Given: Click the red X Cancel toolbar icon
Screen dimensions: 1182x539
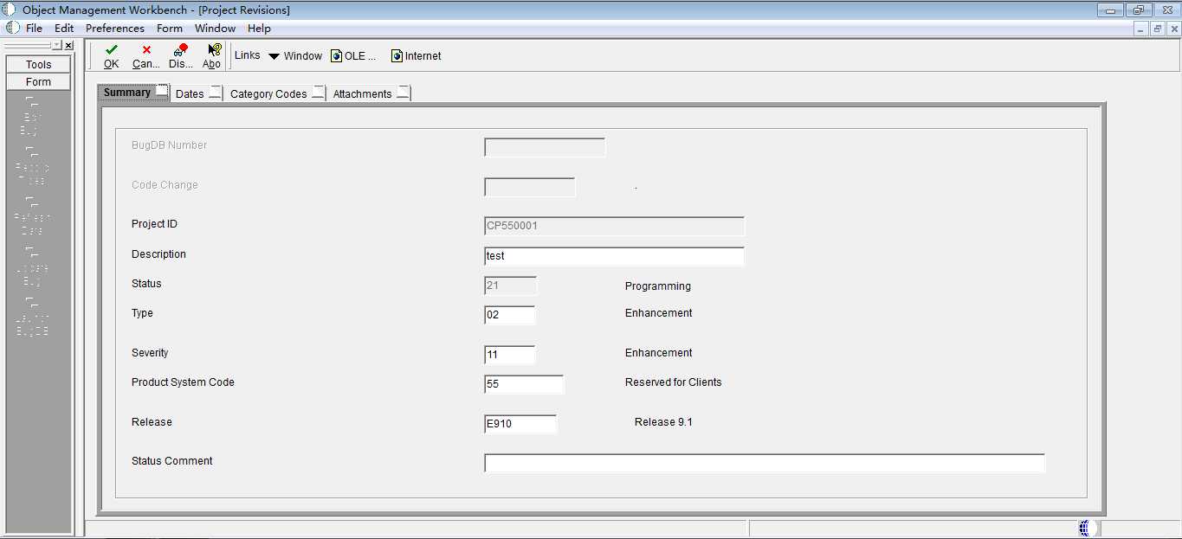Looking at the screenshot, I should [x=146, y=50].
